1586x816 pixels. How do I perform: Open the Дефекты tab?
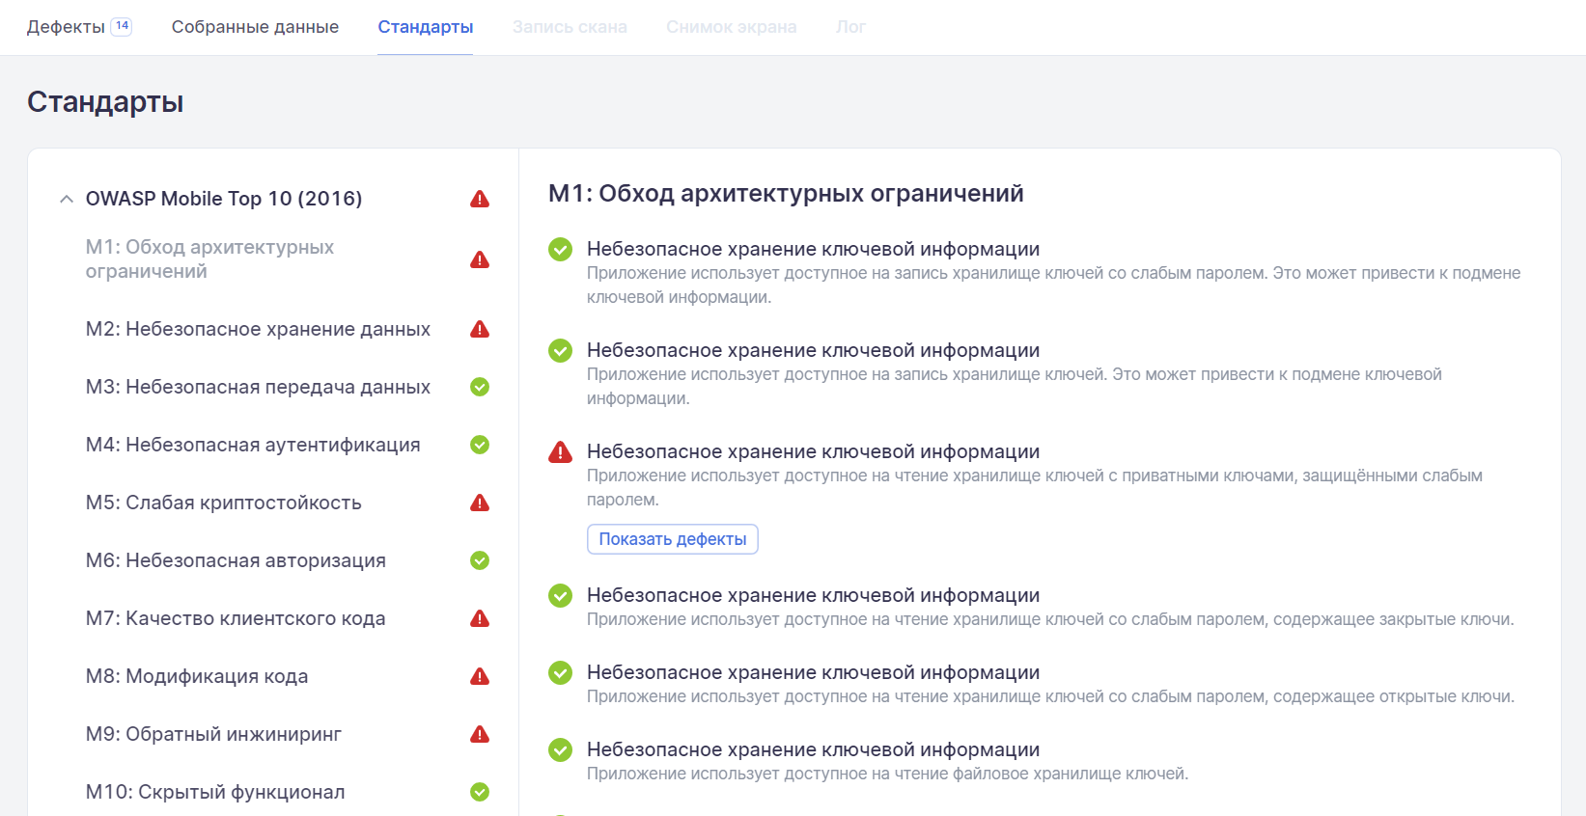(66, 27)
